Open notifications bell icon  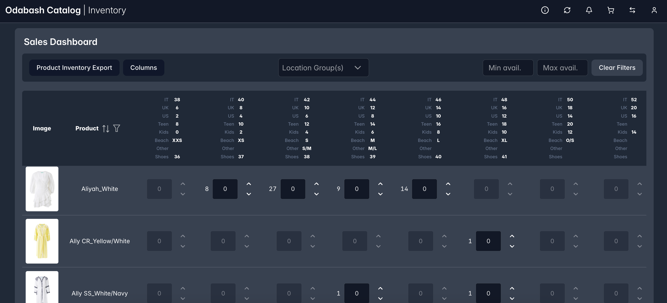(x=589, y=10)
